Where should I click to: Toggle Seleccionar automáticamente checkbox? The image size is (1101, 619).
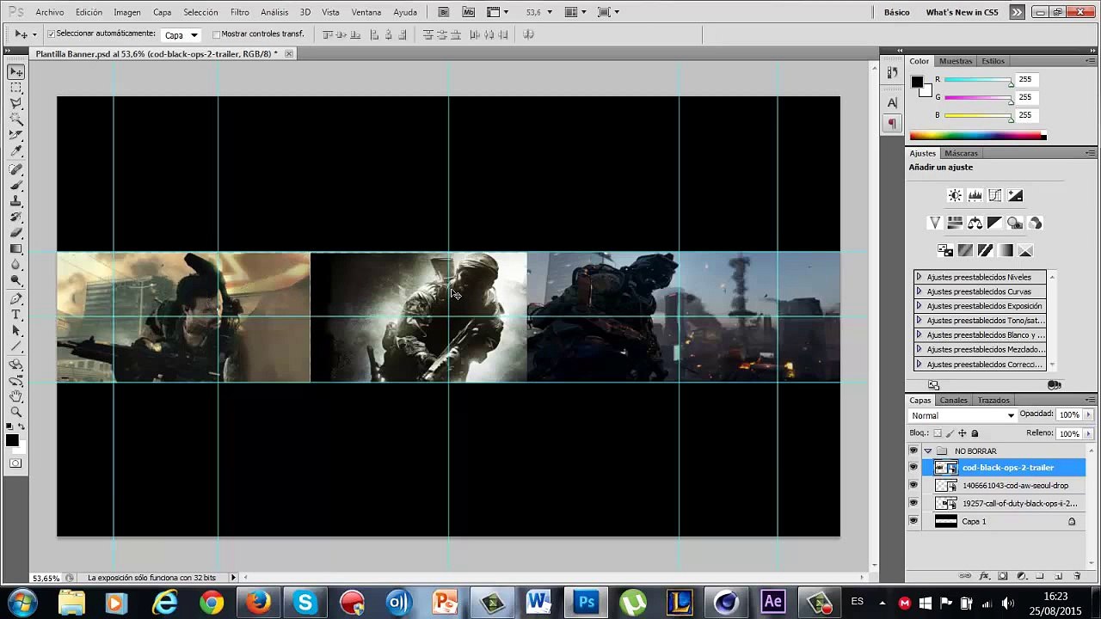point(52,34)
